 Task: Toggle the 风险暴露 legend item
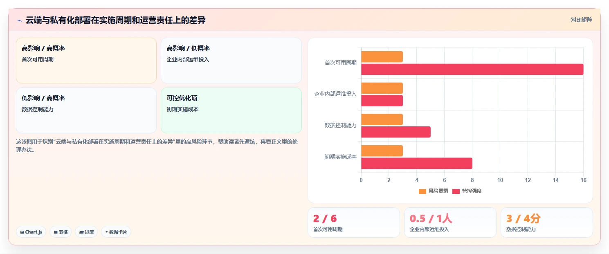coord(434,191)
